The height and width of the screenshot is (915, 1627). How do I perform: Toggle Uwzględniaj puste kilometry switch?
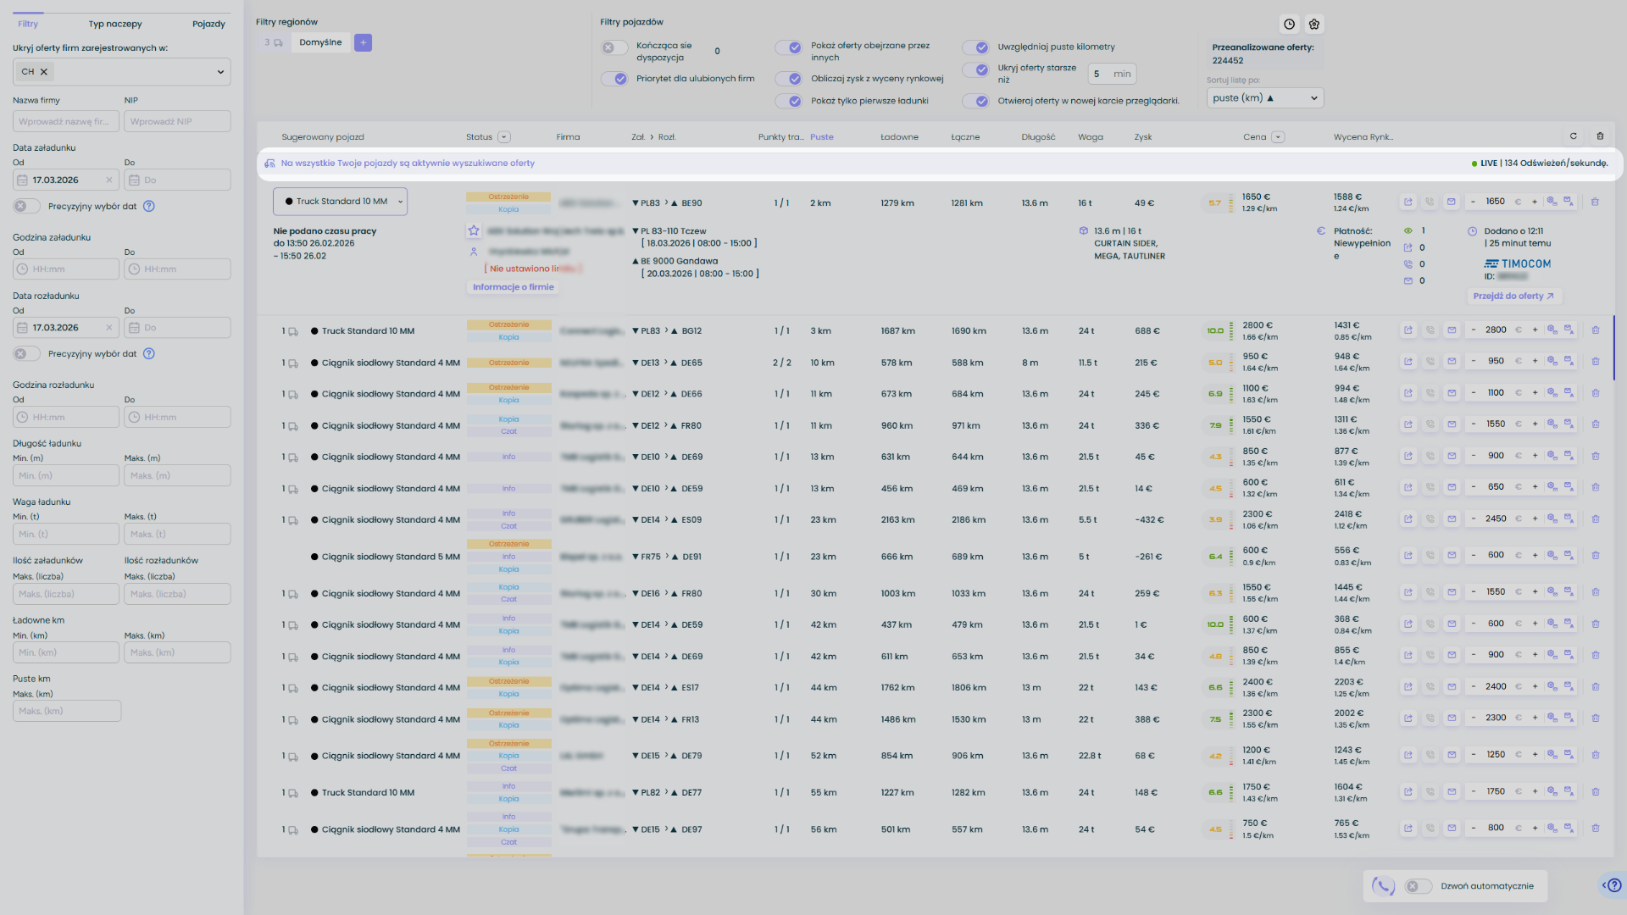pos(975,47)
